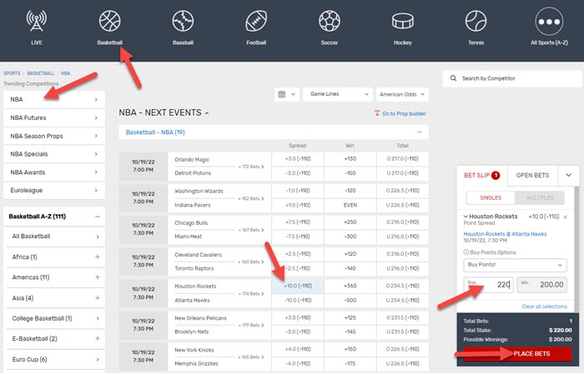This screenshot has width=584, height=374.
Task: Switch bet slip to Singles
Action: (488, 197)
